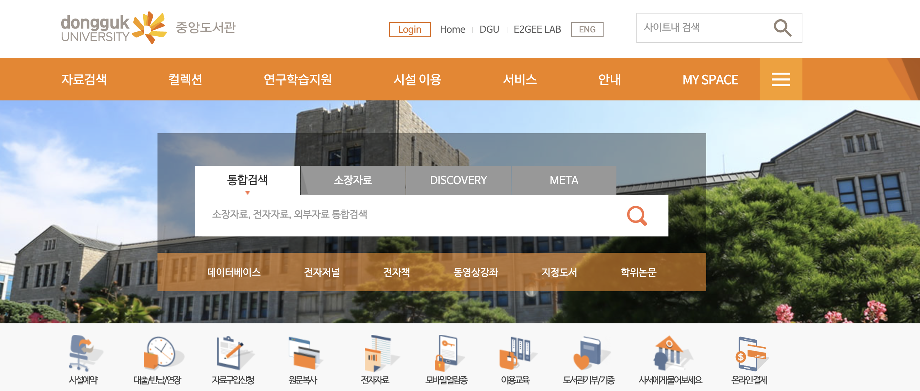Open the 안내 menu

[609, 79]
